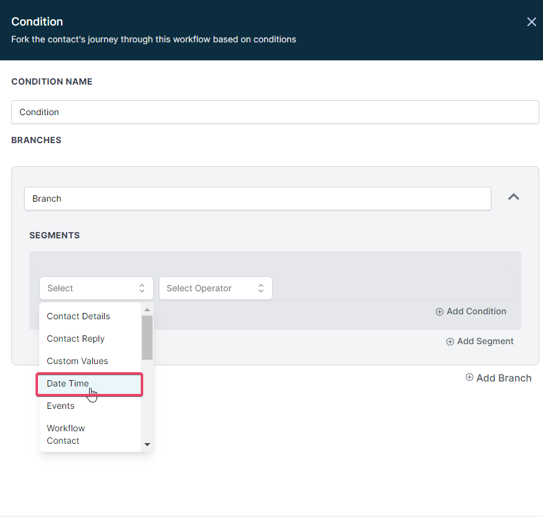Pick the Workflow Contact option

coord(66,434)
